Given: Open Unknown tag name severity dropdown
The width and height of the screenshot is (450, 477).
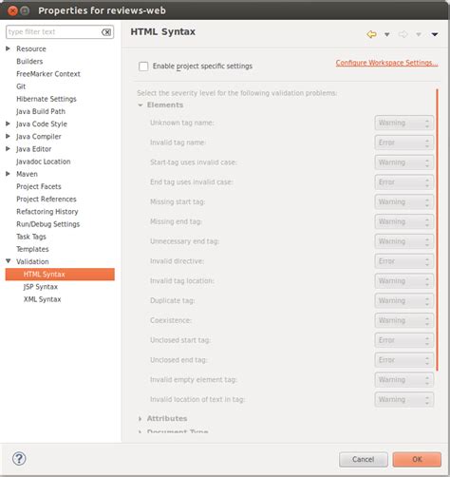Looking at the screenshot, I should 404,123.
